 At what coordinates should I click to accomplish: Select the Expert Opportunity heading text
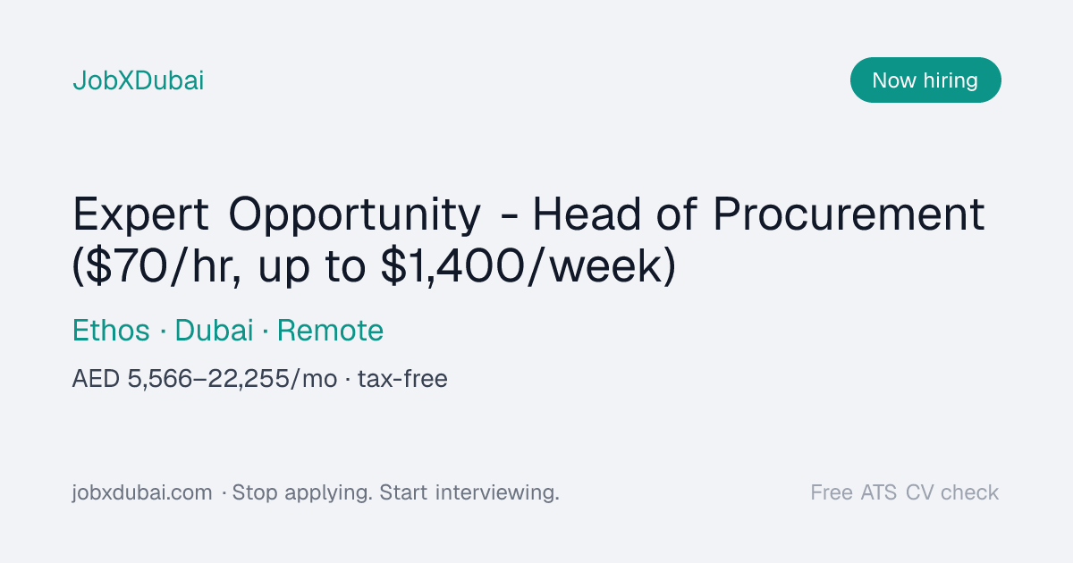(x=276, y=215)
